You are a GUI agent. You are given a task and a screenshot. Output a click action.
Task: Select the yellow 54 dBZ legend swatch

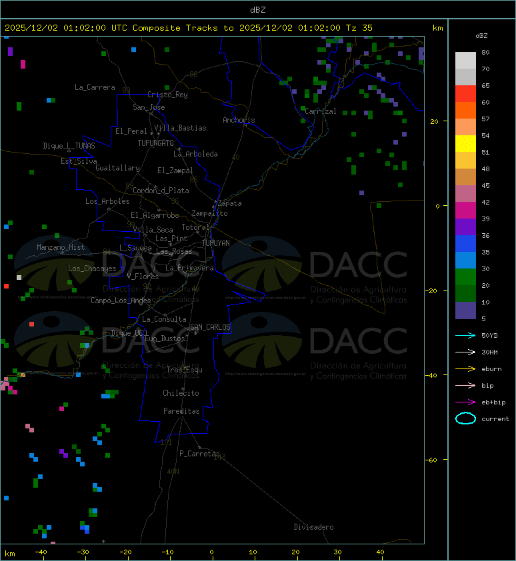[465, 143]
